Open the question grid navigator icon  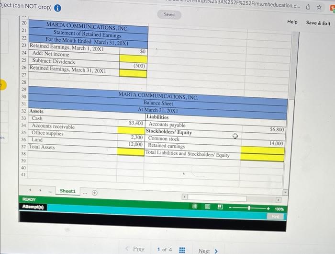tap(182, 250)
